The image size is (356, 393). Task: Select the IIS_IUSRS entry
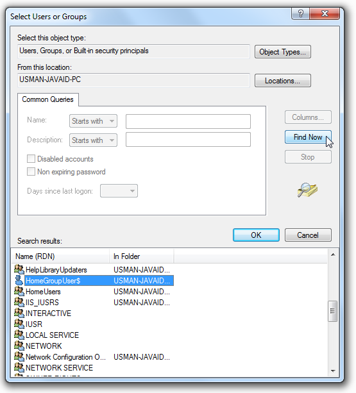coord(42,302)
